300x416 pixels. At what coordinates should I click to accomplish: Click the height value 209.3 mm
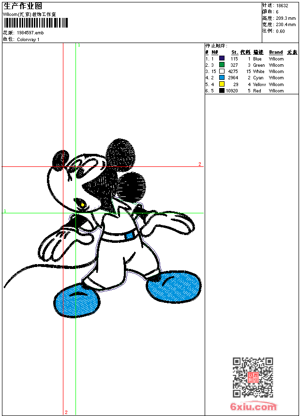pyautogui.click(x=285, y=18)
